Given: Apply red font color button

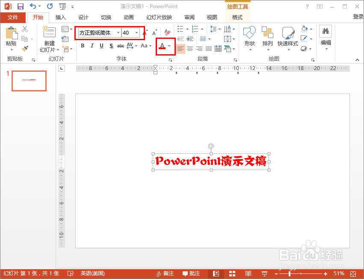Looking at the screenshot, I should tap(162, 46).
